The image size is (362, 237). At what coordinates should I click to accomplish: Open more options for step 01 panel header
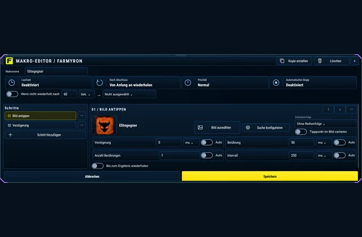[x=351, y=109]
